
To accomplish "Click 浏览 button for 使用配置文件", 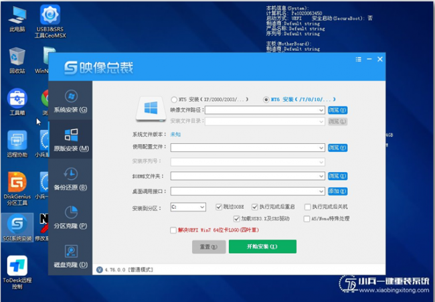I will tap(337, 148).
